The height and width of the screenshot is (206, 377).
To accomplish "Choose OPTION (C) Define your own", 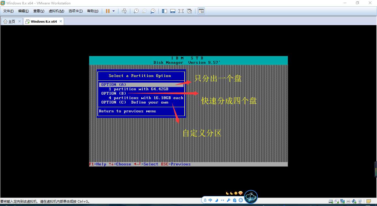I will (135, 102).
